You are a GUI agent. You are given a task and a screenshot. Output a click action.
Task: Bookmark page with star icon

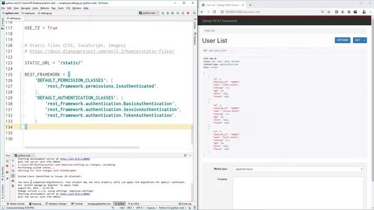point(328,12)
